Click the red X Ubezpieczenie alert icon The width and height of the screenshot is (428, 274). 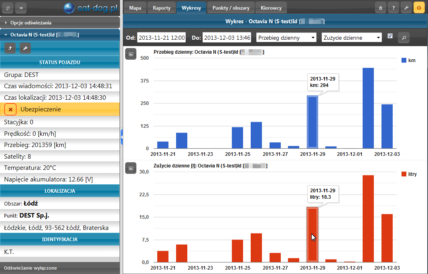point(10,109)
